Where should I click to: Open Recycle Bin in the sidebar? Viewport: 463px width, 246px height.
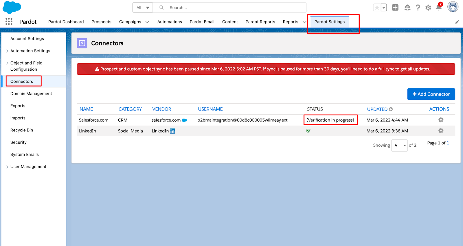click(22, 130)
